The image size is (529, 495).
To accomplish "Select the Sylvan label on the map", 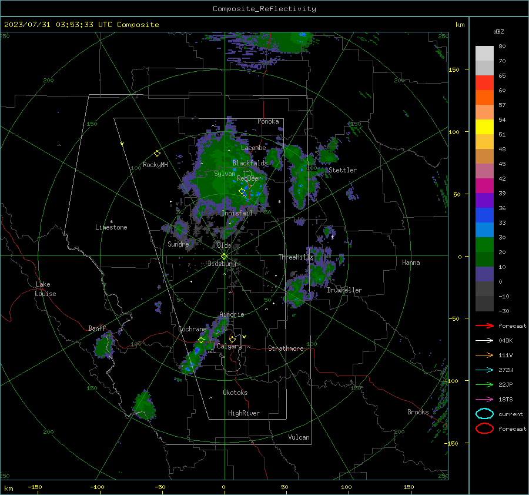I will tap(225, 174).
